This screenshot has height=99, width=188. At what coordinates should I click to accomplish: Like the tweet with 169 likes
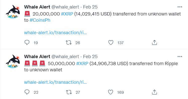pyautogui.click(x=110, y=92)
